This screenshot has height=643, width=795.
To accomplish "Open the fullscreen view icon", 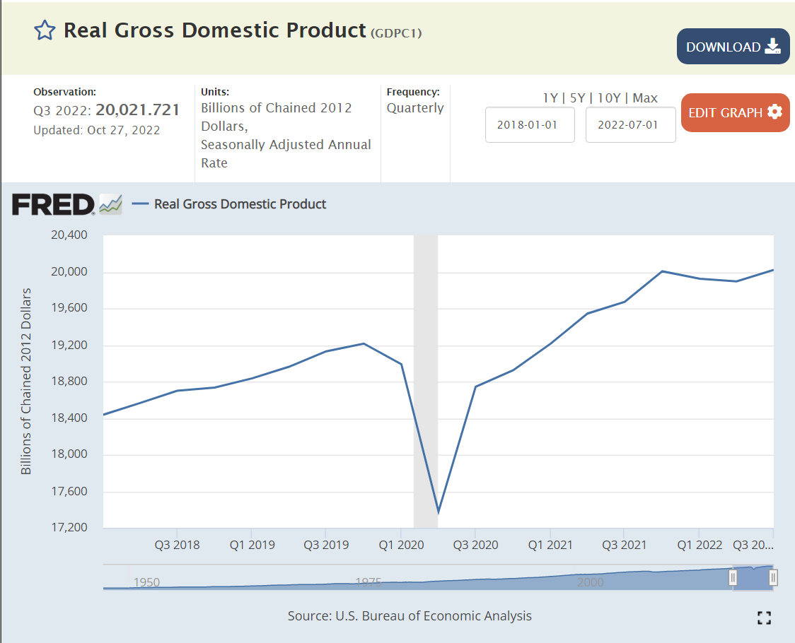I will pos(763,618).
